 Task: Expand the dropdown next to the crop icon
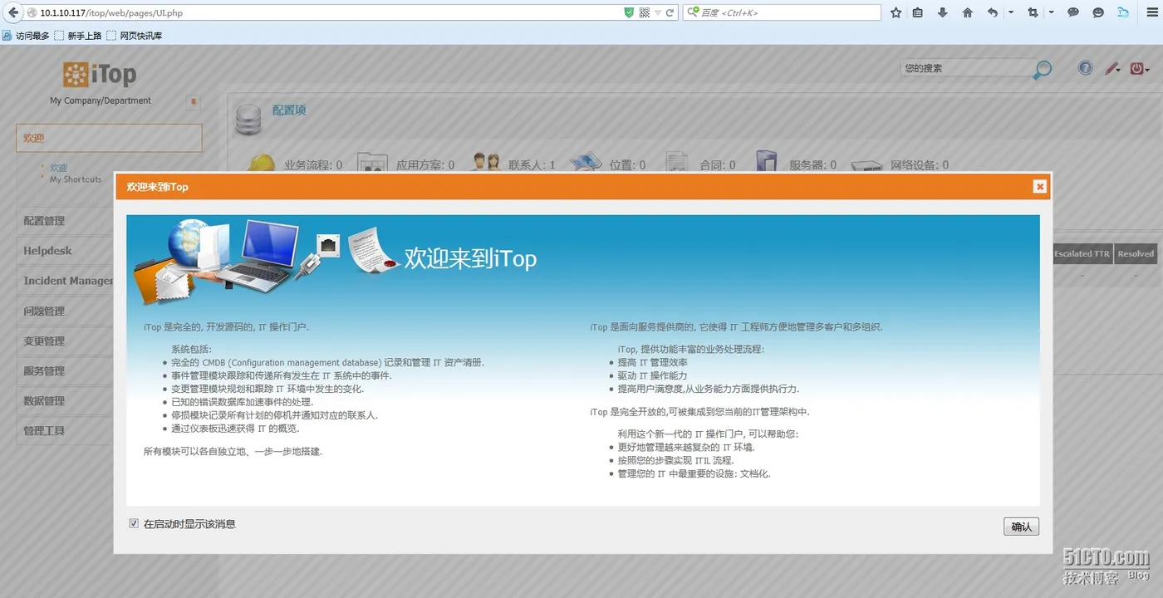(x=1051, y=12)
